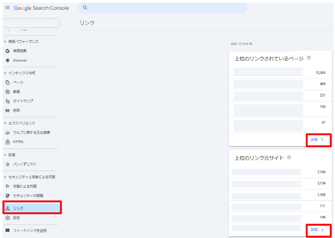Image resolution: width=335 pixels, height=238 pixels.
Task: Open Discover report in sidebar
Action: click(20, 60)
